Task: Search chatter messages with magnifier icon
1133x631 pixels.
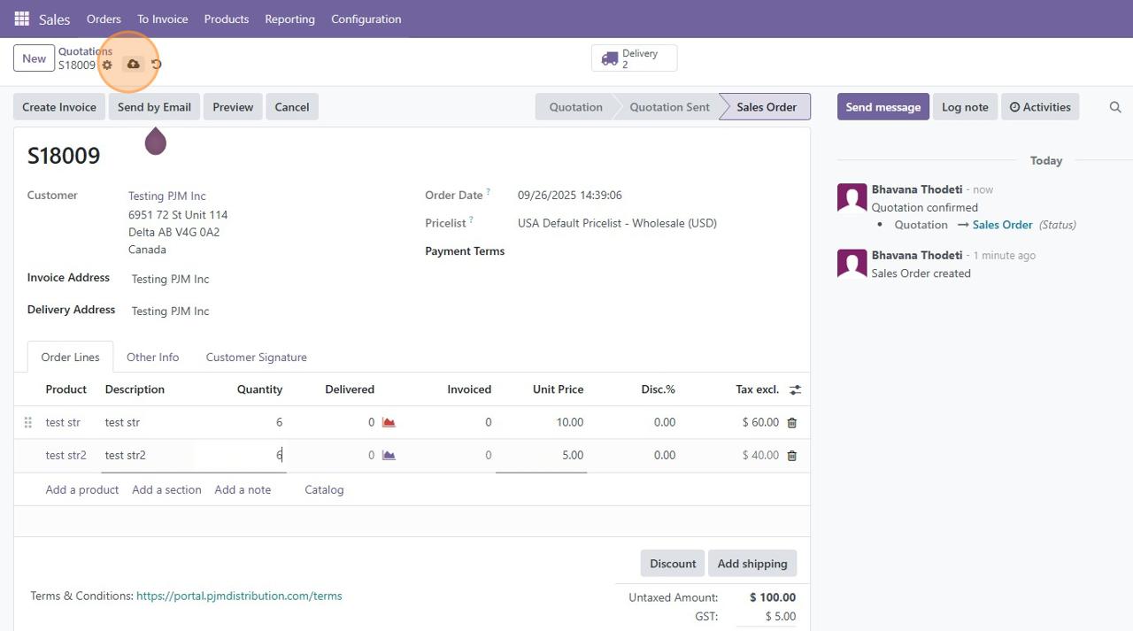Action: pos(1115,107)
